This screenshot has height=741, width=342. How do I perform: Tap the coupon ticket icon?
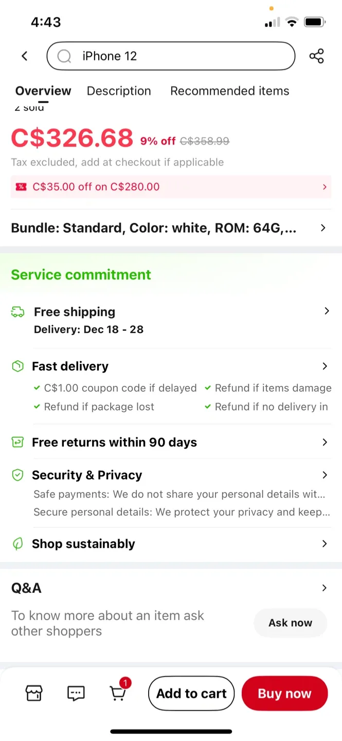click(21, 187)
